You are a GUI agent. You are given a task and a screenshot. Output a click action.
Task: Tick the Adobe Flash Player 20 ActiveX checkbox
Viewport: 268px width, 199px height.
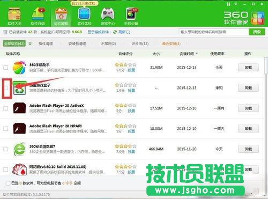(x=6, y=108)
